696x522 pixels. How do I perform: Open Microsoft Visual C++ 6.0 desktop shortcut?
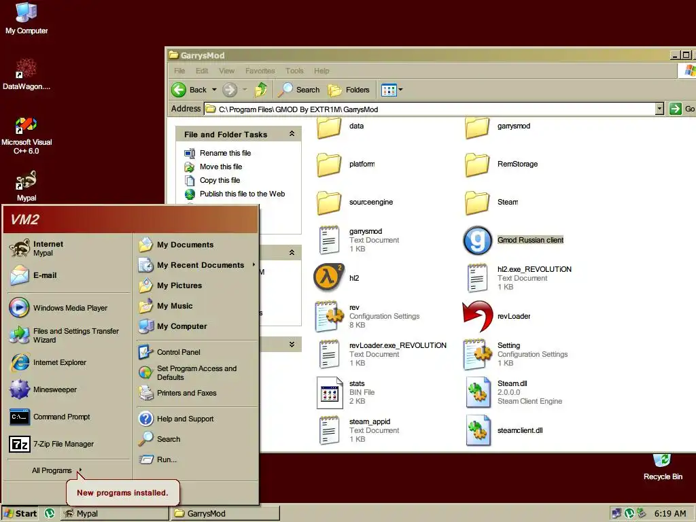point(27,135)
